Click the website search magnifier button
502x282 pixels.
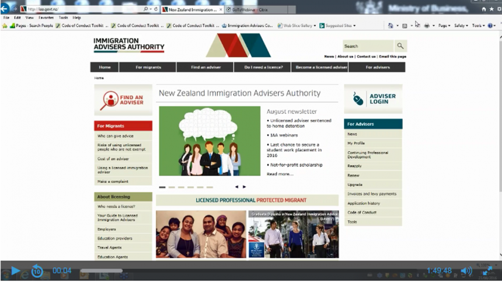pos(400,46)
